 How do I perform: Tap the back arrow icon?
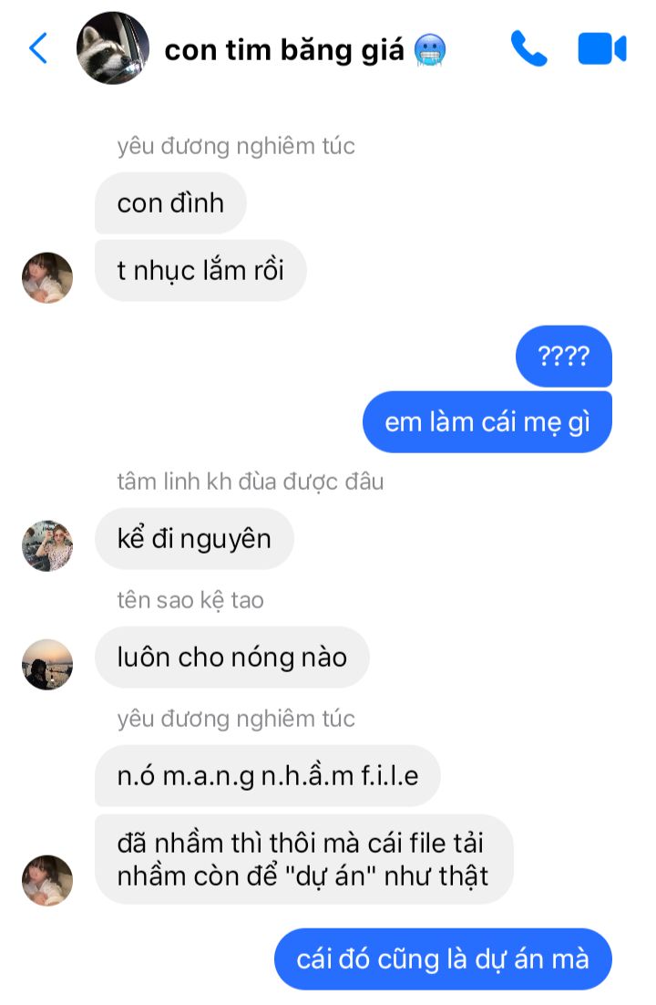point(38,48)
